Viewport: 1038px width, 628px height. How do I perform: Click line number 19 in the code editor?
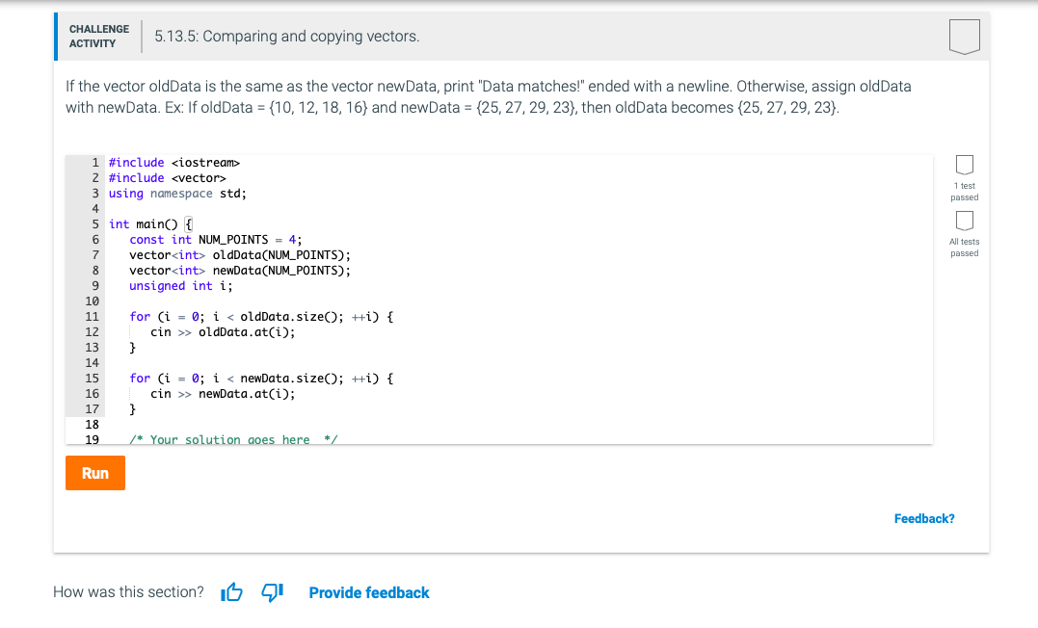(92, 439)
